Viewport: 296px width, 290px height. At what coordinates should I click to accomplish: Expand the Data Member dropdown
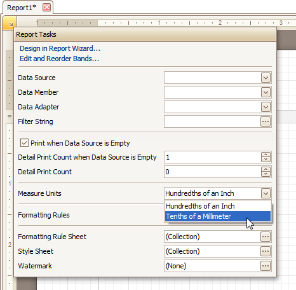[x=266, y=92]
